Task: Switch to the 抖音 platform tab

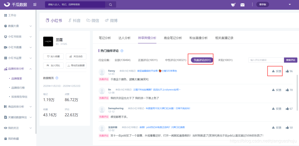Action: click(74, 21)
